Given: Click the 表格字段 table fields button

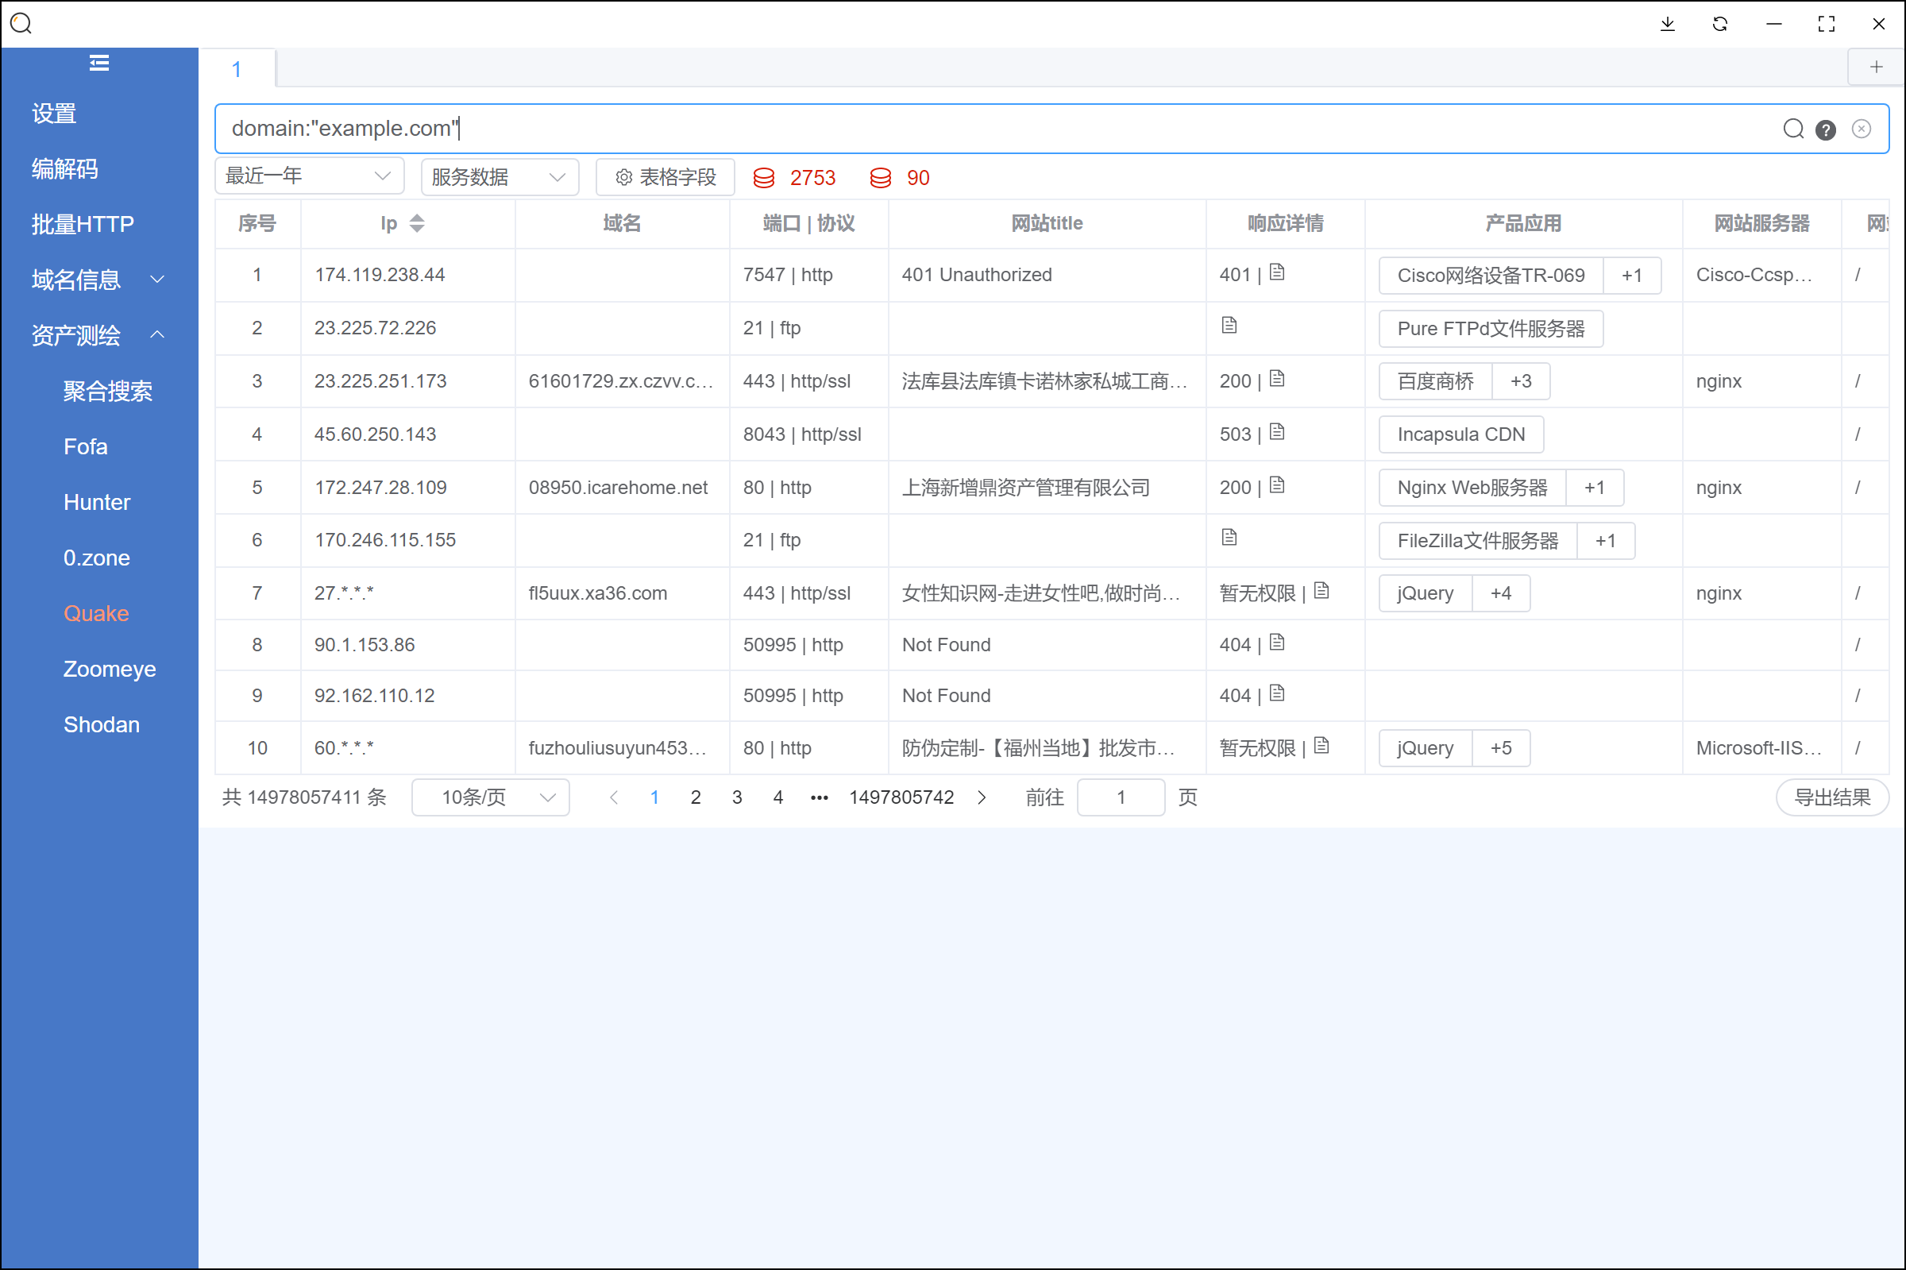Looking at the screenshot, I should [x=665, y=177].
